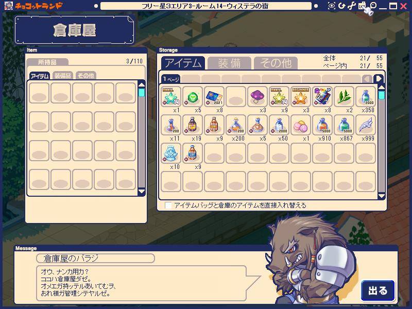Open the inventory 装備品 tab
This screenshot has height=309, width=412.
(62, 76)
